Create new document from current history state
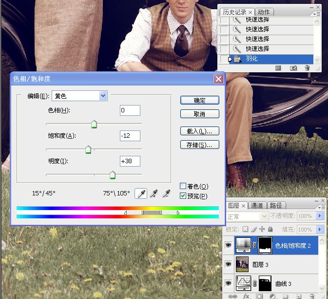 pyautogui.click(x=278, y=68)
